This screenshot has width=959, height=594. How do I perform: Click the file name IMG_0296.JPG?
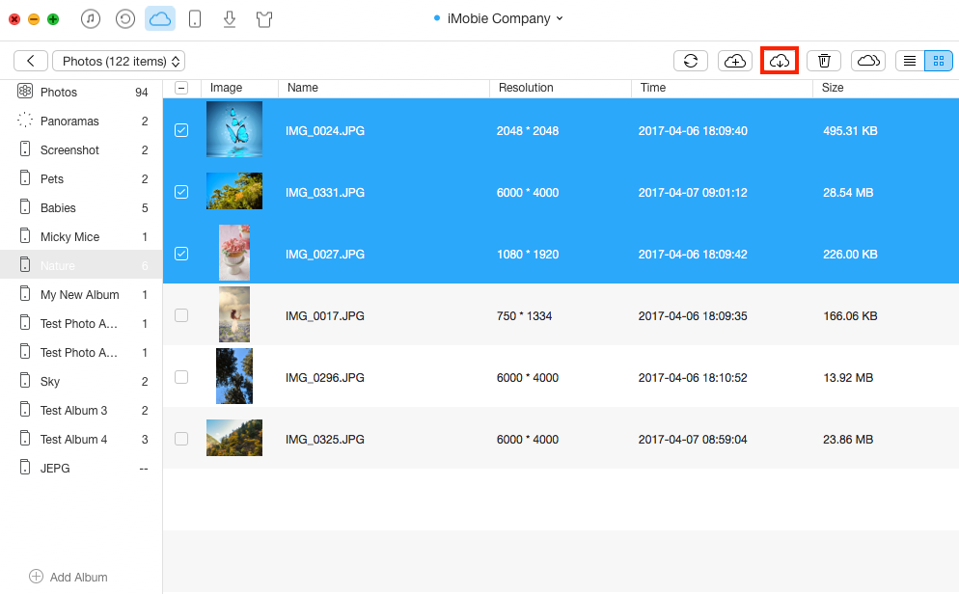(x=325, y=378)
